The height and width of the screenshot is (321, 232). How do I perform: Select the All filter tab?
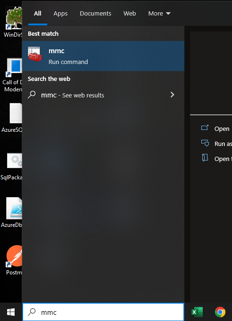(x=38, y=14)
